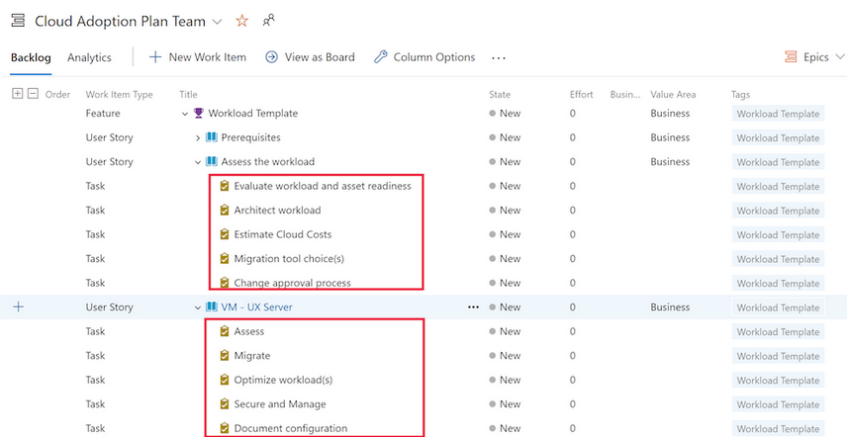This screenshot has height=437, width=847.
Task: Click effort 0 on Estimate Cloud Costs row
Action: [573, 234]
